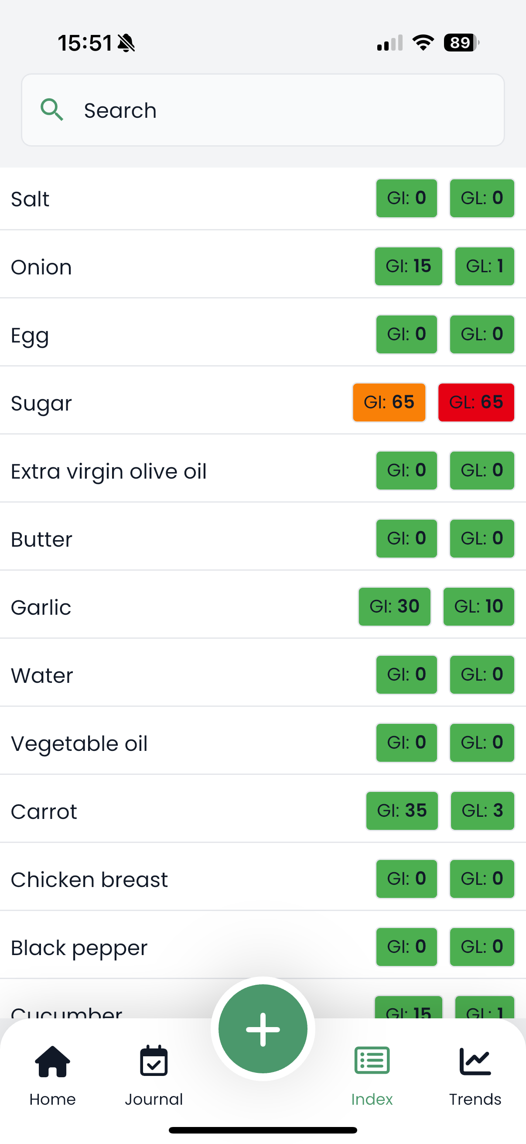The image size is (526, 1144).
Task: Focus the Search input field
Action: click(284, 110)
